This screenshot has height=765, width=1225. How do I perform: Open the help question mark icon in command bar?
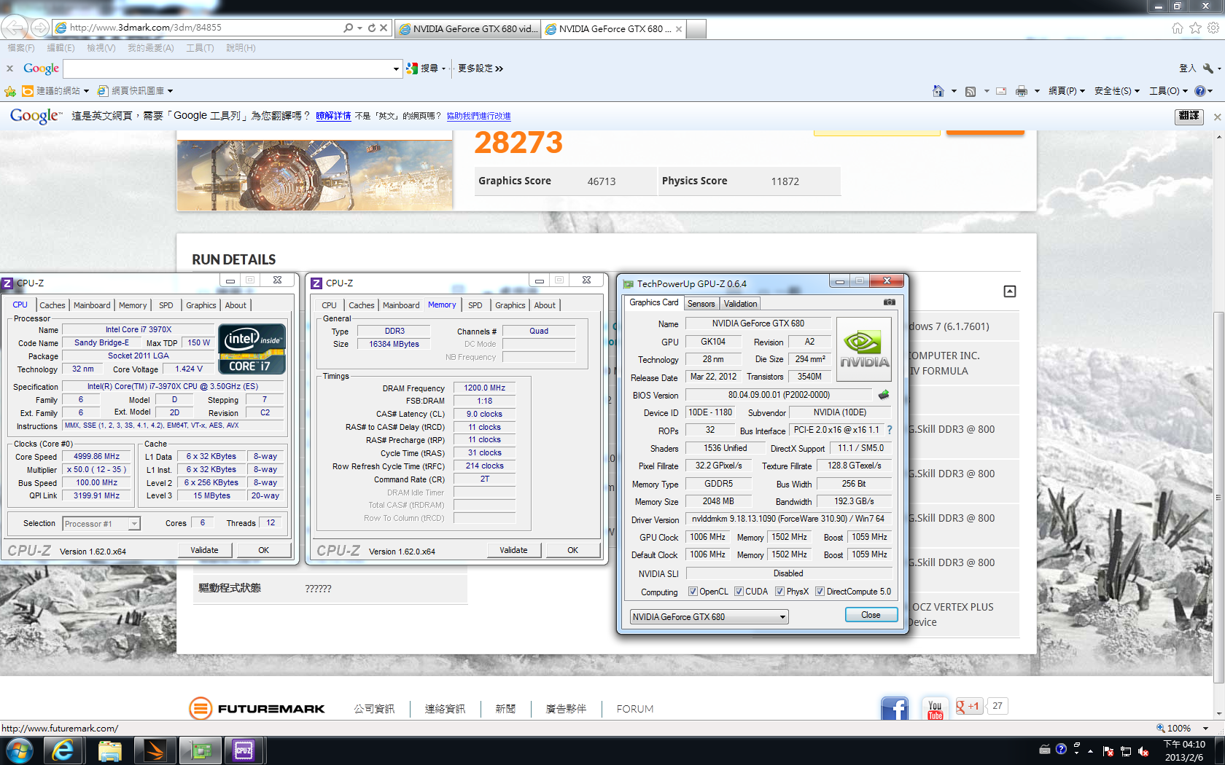pos(1200,91)
